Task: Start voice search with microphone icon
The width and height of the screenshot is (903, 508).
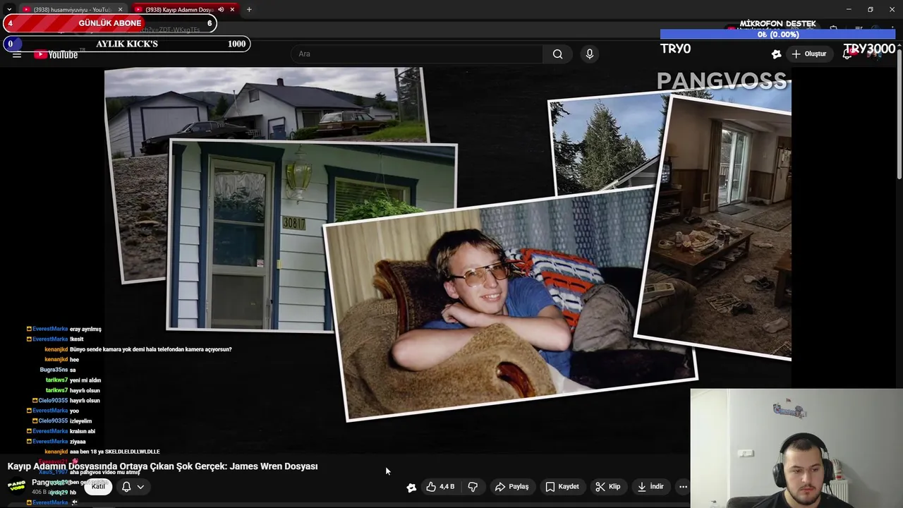Action: pyautogui.click(x=590, y=54)
